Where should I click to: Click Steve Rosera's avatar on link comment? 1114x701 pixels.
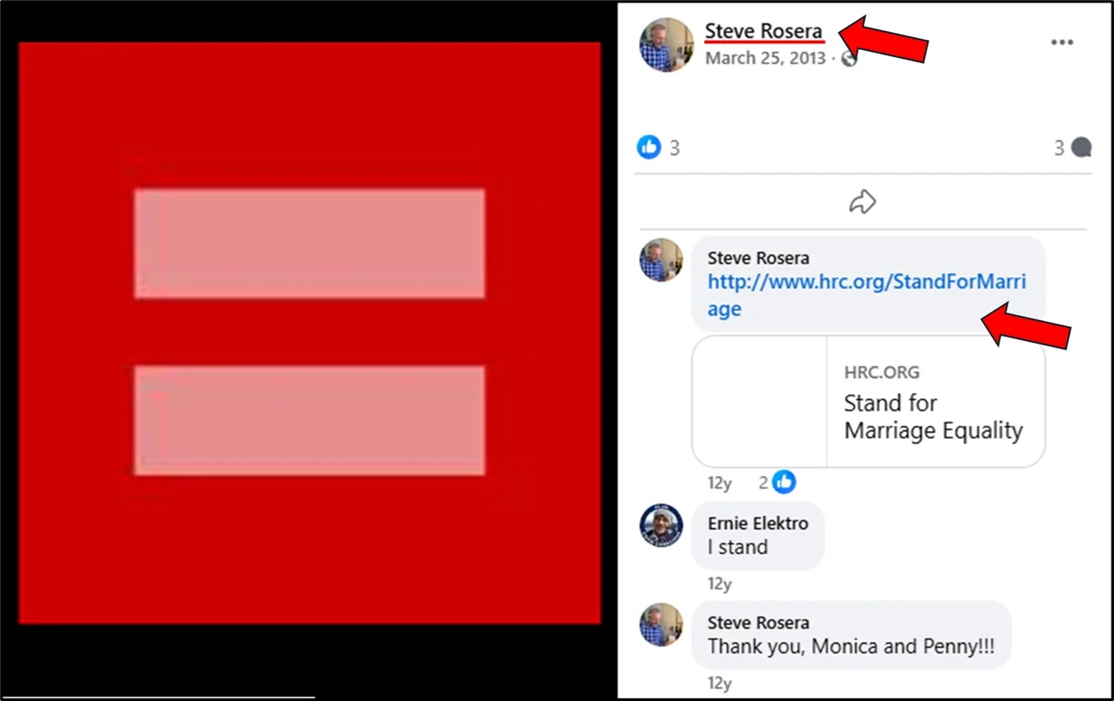point(662,260)
